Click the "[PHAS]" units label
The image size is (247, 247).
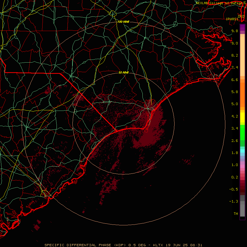[x=232, y=19]
